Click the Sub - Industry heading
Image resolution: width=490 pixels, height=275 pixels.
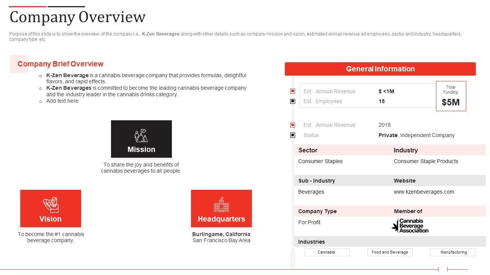pyautogui.click(x=317, y=181)
